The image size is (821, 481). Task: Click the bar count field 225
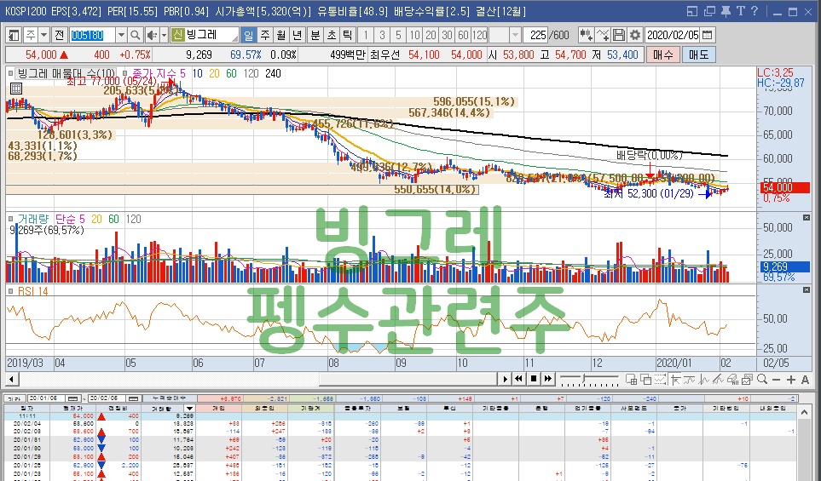click(537, 35)
